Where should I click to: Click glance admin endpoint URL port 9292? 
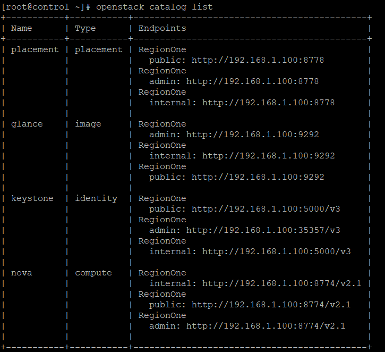click(x=252, y=135)
